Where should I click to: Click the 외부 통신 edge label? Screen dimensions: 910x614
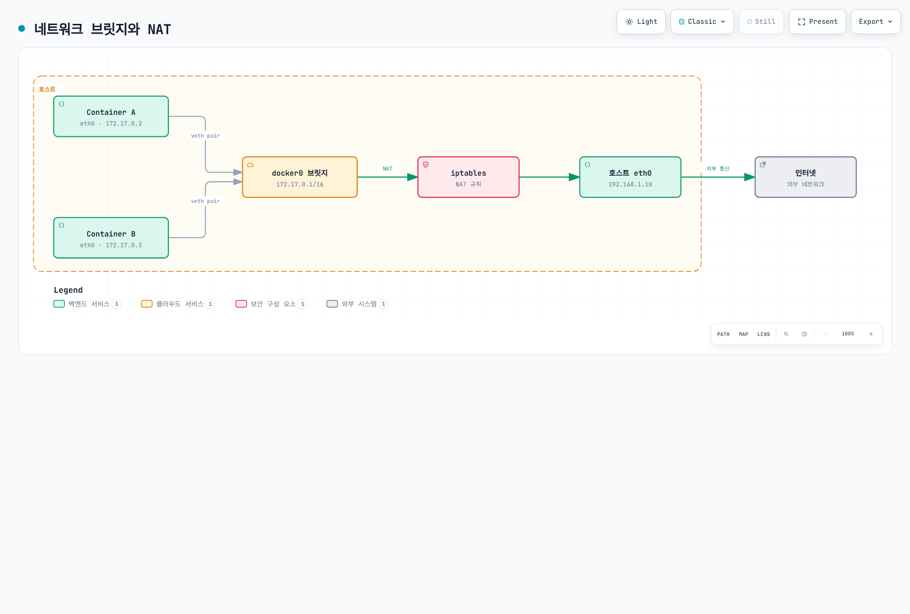tap(718, 169)
